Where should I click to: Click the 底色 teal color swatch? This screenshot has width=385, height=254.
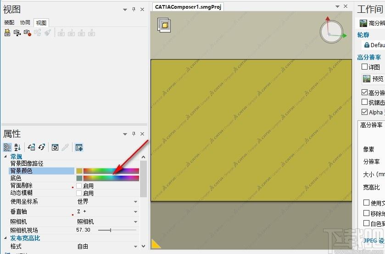(x=79, y=178)
